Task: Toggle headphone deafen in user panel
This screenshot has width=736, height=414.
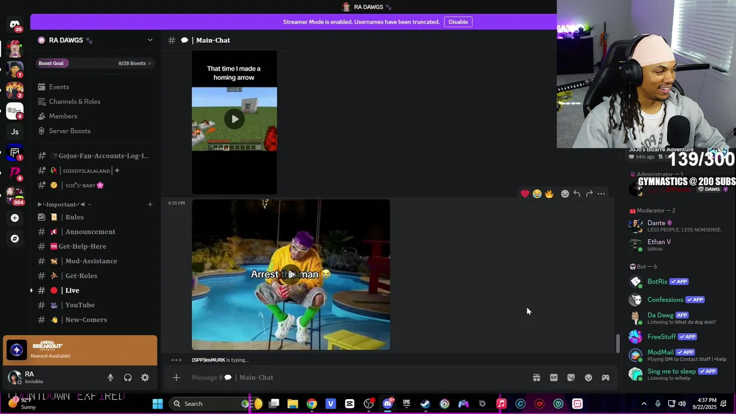Action: pos(128,378)
